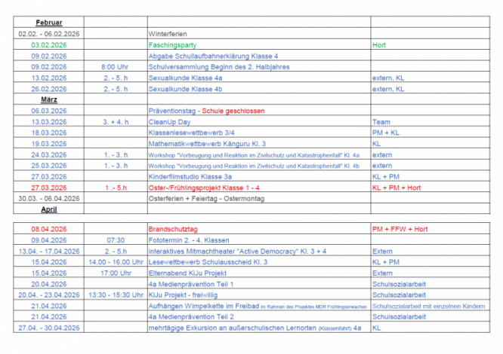Click Fototermin 2. - 4. Klassen
Screen dimensions: 503x354
click(x=189, y=240)
